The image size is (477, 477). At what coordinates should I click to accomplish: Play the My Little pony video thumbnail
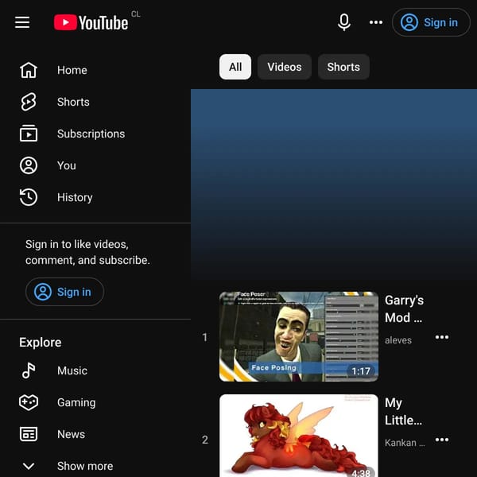(299, 436)
